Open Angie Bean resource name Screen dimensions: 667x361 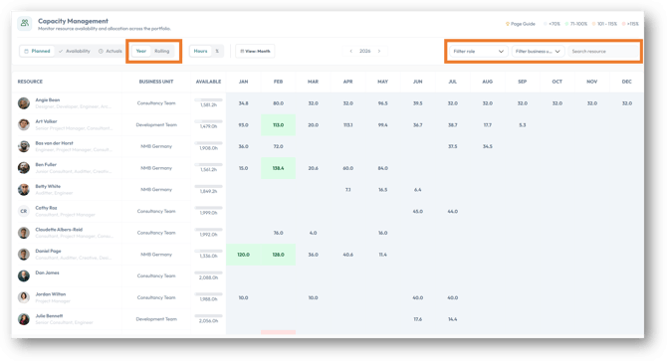click(x=48, y=100)
